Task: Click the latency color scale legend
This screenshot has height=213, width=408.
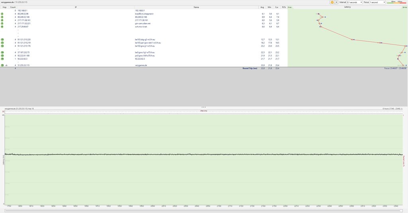Action: [396, 2]
